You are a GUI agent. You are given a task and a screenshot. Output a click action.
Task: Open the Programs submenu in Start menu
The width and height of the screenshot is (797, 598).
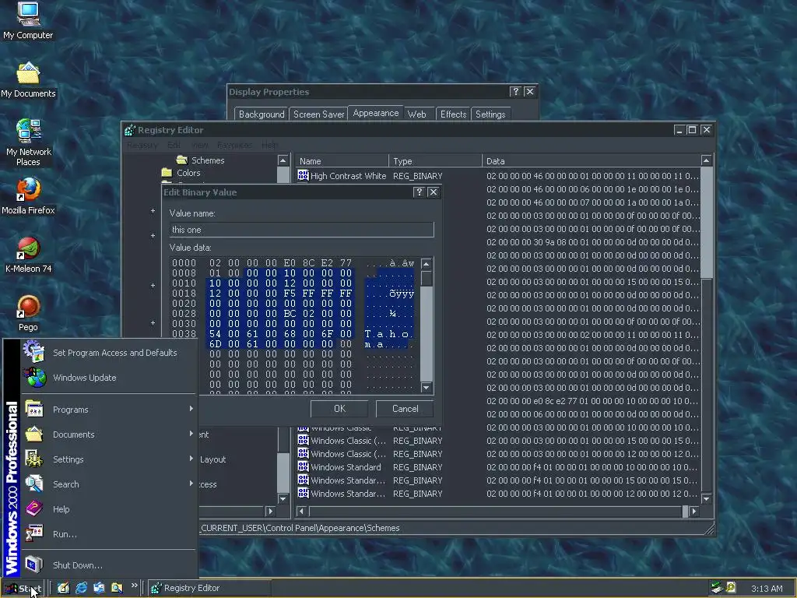coord(109,410)
